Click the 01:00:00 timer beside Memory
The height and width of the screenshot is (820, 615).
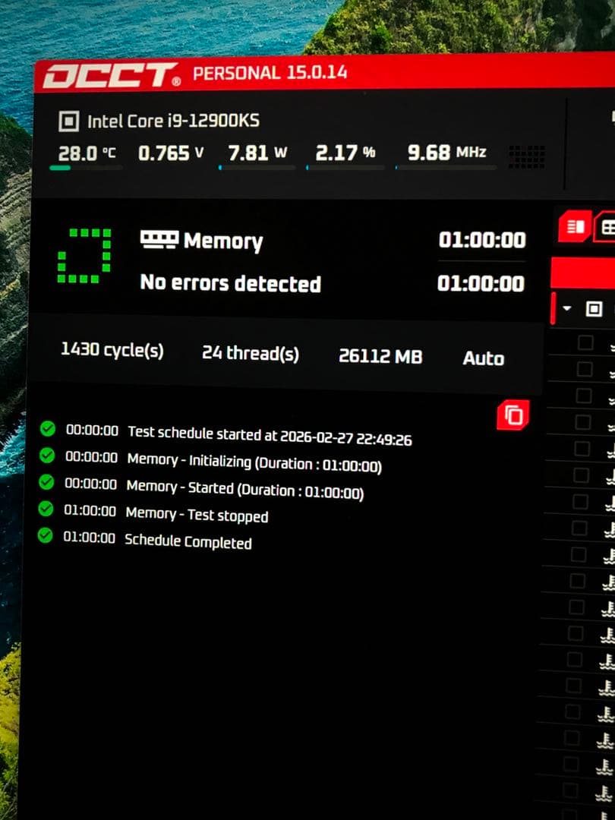point(482,239)
